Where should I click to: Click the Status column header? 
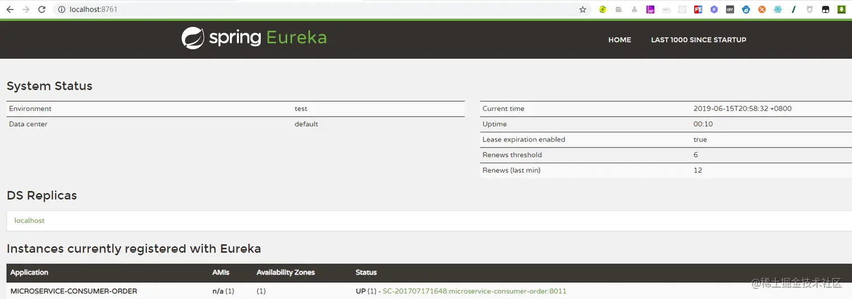coord(366,273)
